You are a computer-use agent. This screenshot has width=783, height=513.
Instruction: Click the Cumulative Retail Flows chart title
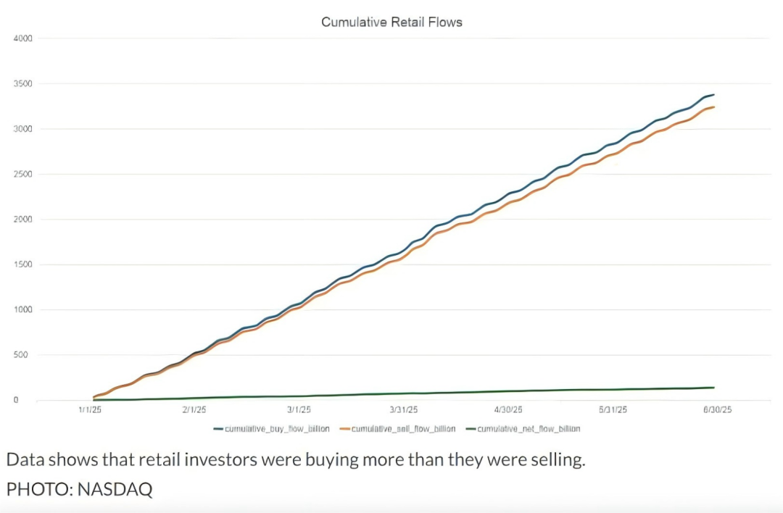(x=391, y=22)
